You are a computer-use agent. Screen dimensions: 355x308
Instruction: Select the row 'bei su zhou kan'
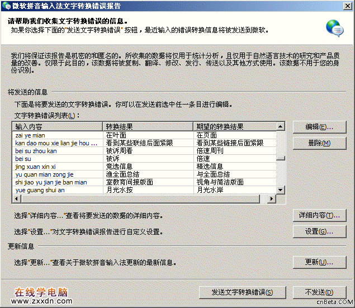[x=144, y=151]
